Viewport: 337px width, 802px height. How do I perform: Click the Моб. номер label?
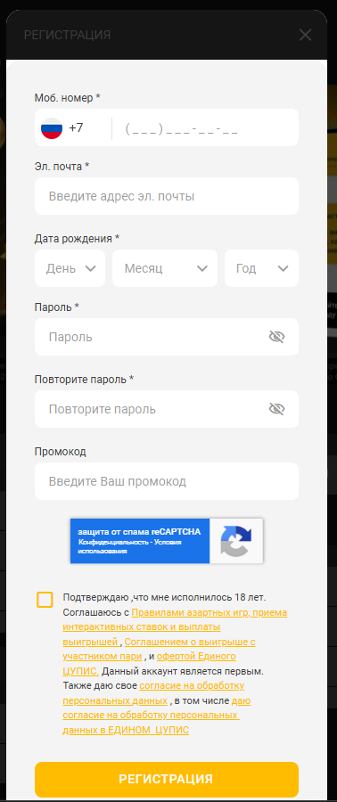click(67, 98)
